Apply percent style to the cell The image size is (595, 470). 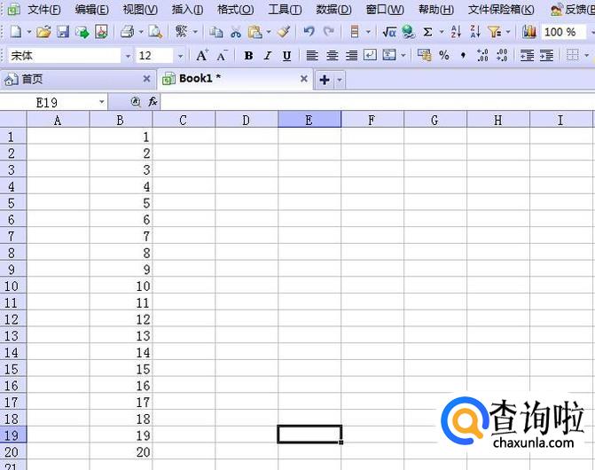point(443,55)
